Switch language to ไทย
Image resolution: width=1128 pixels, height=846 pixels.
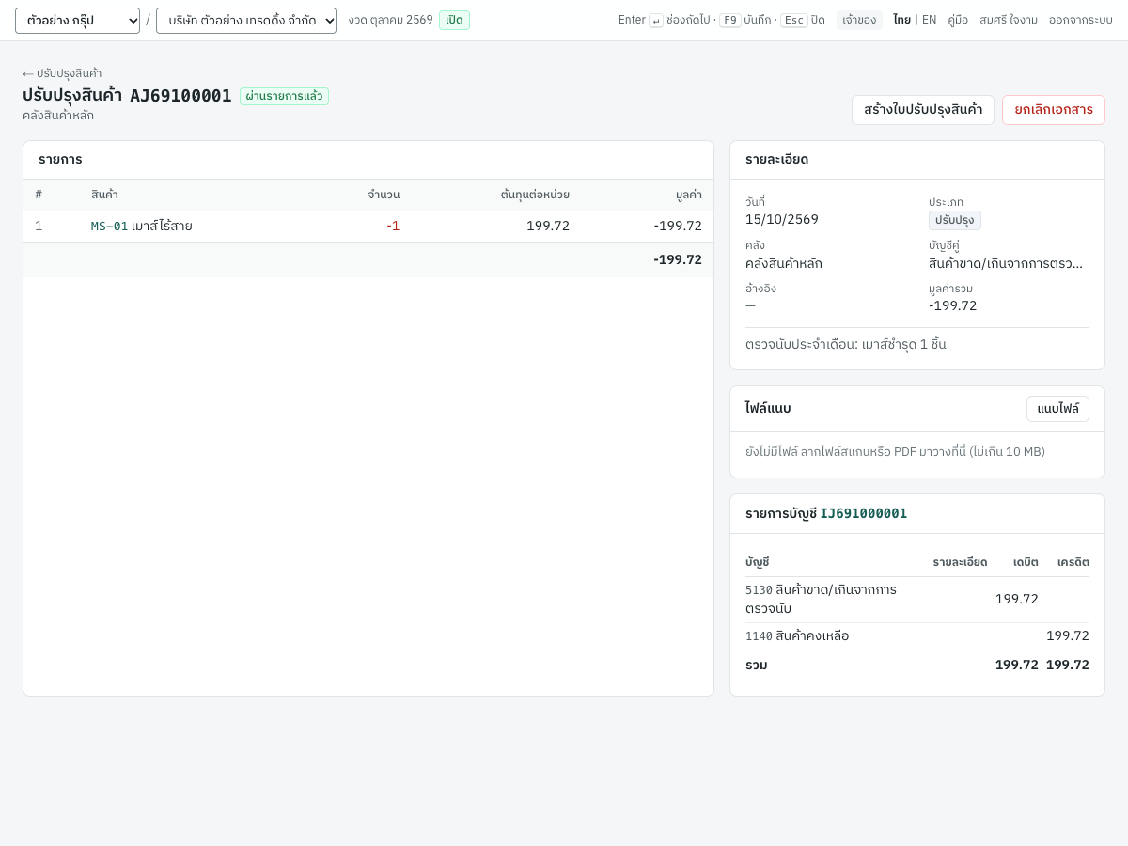901,20
